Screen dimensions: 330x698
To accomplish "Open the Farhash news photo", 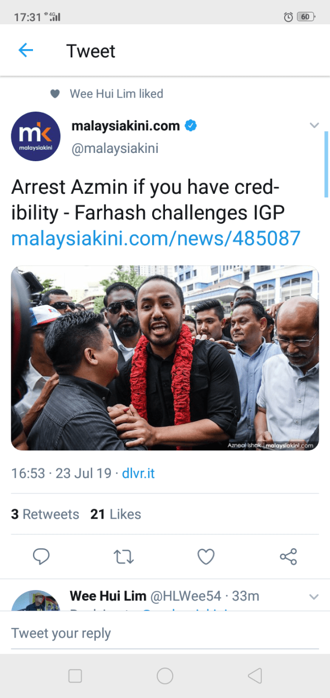I will click(x=165, y=358).
